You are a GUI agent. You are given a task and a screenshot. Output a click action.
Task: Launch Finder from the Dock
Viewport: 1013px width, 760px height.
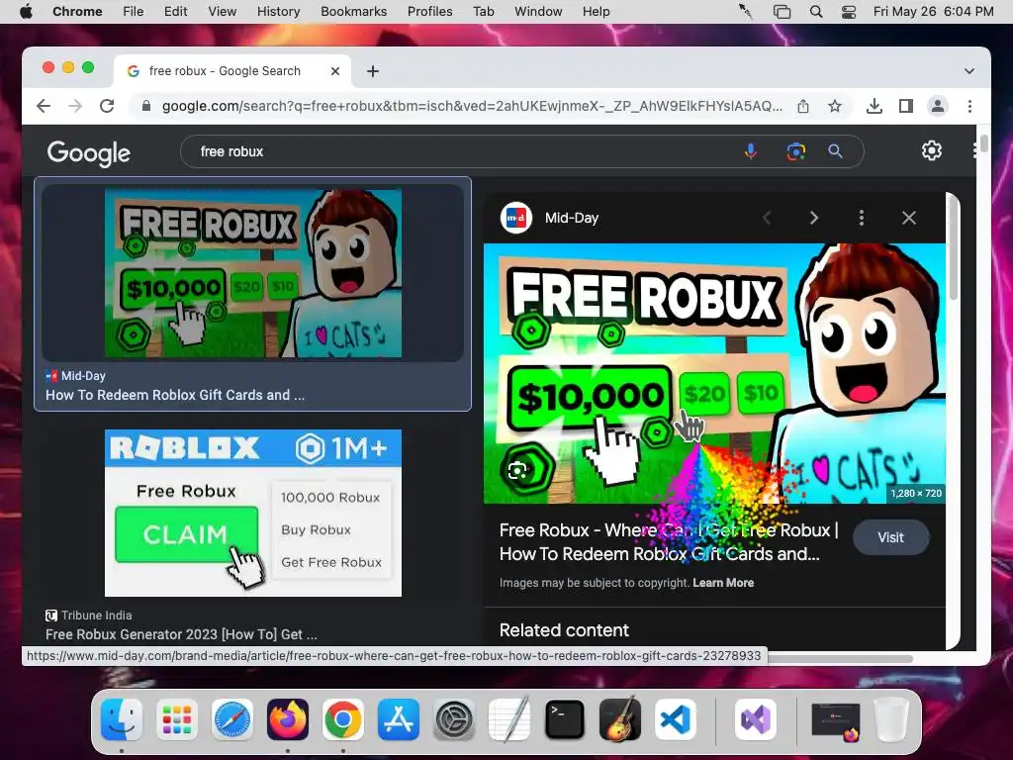pyautogui.click(x=122, y=719)
